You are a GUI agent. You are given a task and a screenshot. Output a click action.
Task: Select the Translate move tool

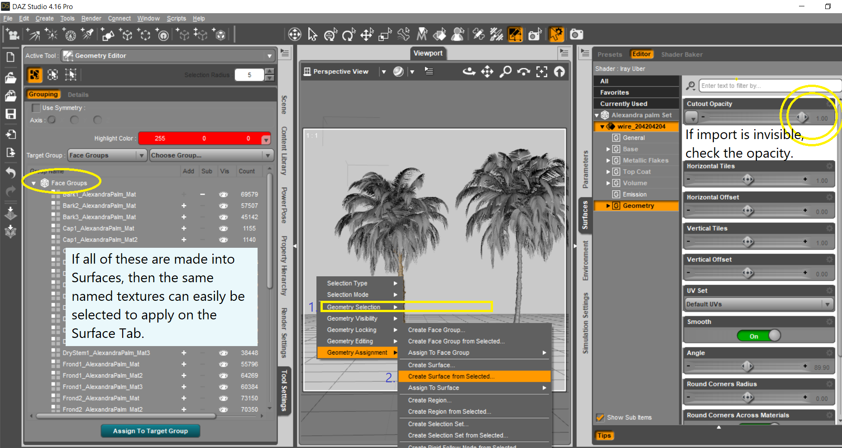[367, 34]
